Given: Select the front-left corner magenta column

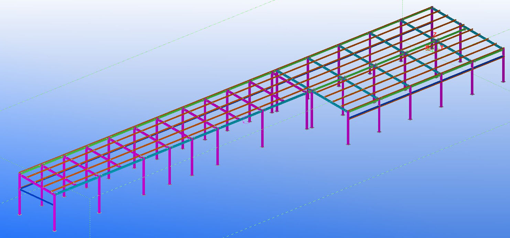Looking at the screenshot, I should 54,213.
